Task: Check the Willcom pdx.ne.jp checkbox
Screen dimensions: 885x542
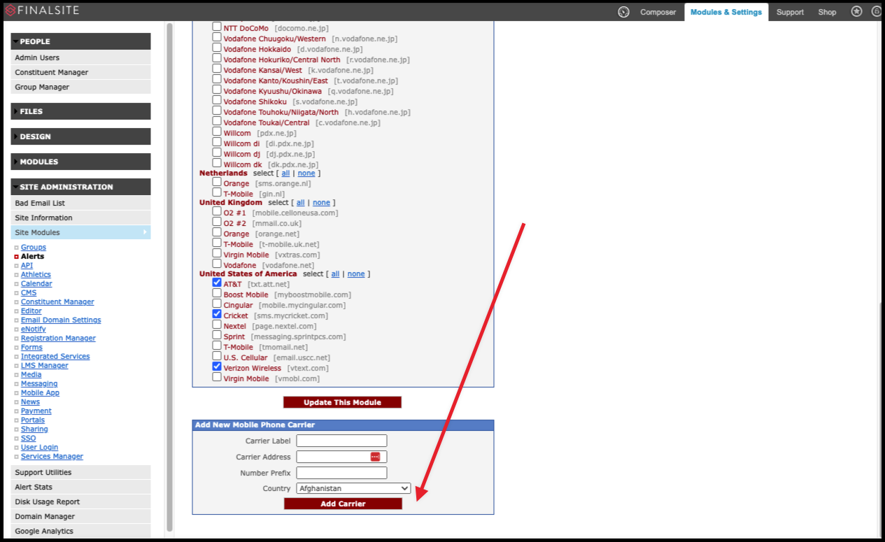Action: [x=217, y=132]
